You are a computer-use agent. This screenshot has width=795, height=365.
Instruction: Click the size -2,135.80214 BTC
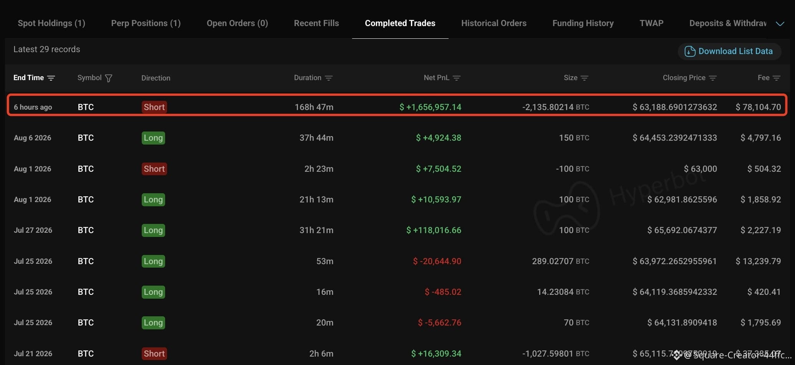pyautogui.click(x=556, y=107)
